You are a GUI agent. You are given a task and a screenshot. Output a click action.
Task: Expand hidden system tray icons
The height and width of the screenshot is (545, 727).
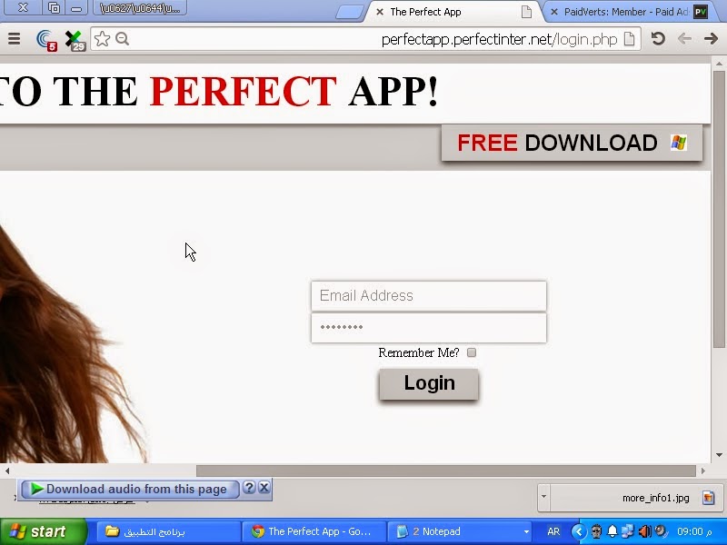[579, 531]
